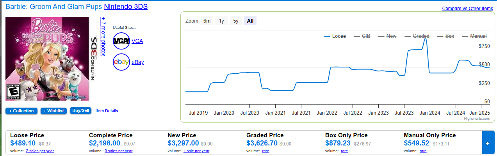Set chart zoom to 1y
The width and height of the screenshot is (497, 156).
point(221,21)
